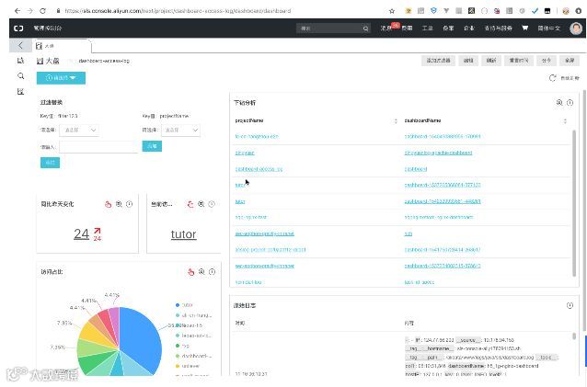
Task: Open the 支持与服务 menu in top bar
Action: point(498,28)
